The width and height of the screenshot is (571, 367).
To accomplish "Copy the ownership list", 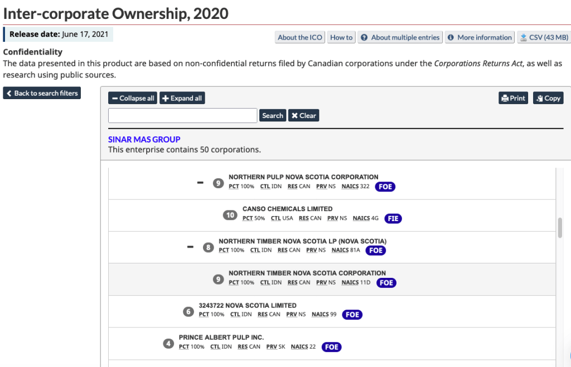I will tap(548, 98).
